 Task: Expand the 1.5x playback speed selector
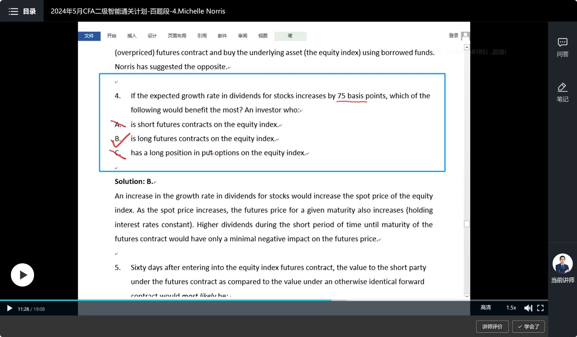tap(511, 308)
